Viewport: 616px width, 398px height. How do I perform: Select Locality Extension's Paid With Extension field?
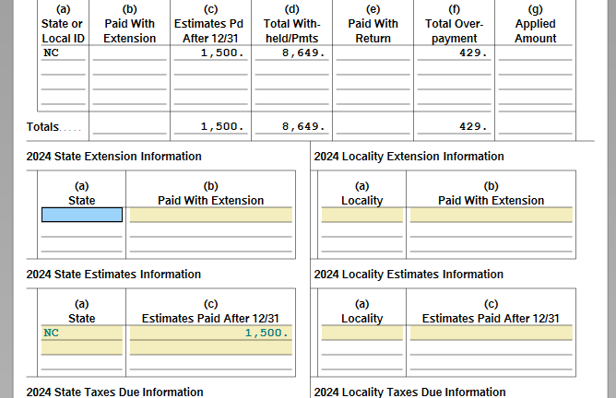click(491, 215)
